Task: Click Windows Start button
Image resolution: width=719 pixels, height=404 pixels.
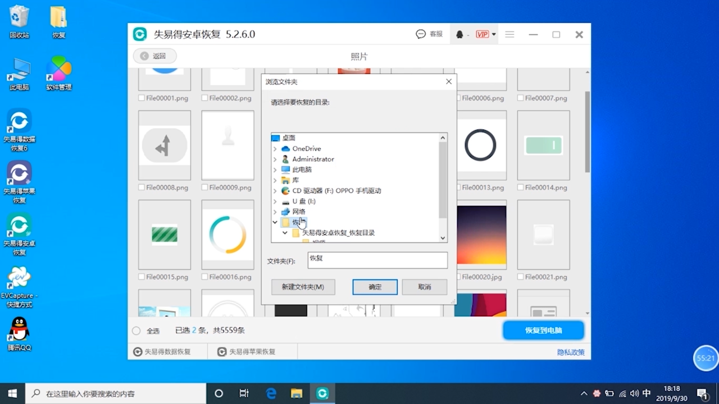Action: tap(12, 393)
